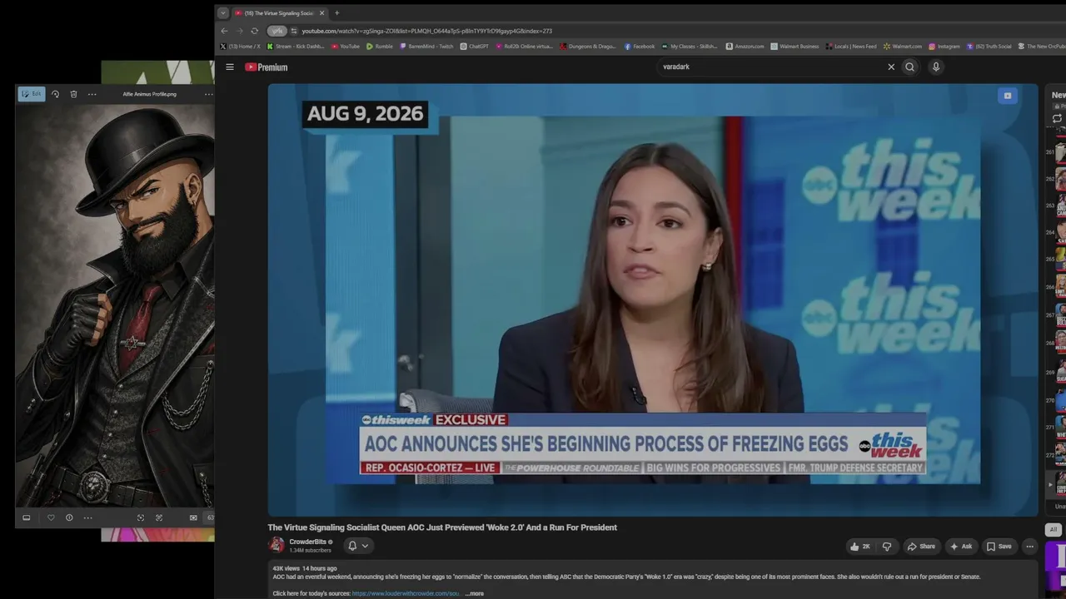Like the video with thumbs up
Screen dimensions: 1066x599
click(x=860, y=547)
